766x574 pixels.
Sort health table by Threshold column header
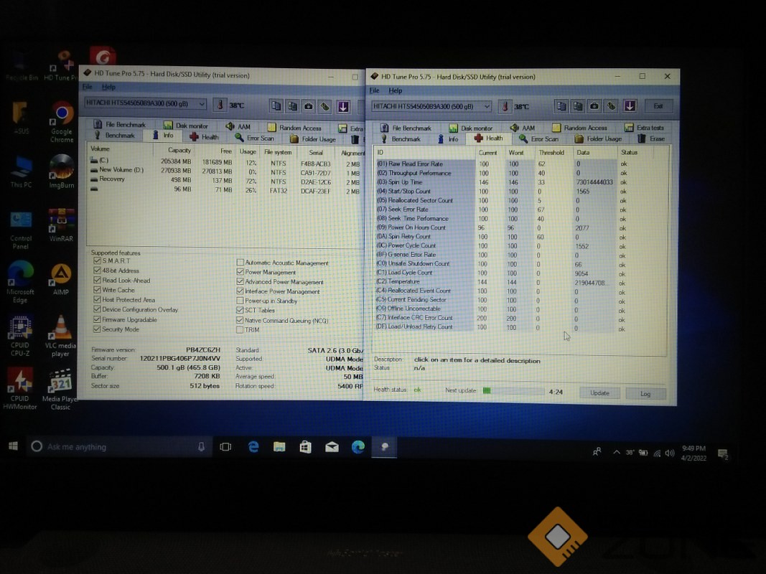click(x=551, y=153)
